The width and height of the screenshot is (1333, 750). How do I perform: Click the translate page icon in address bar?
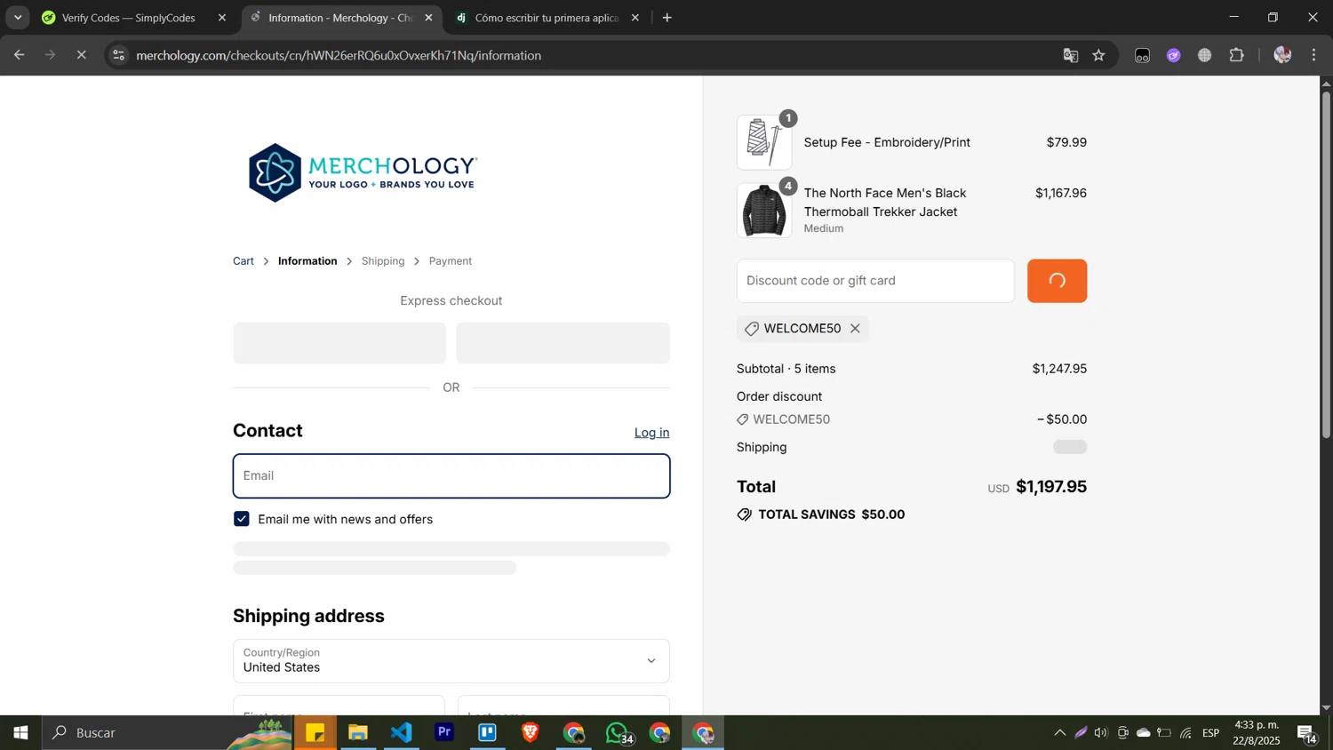click(x=1070, y=55)
